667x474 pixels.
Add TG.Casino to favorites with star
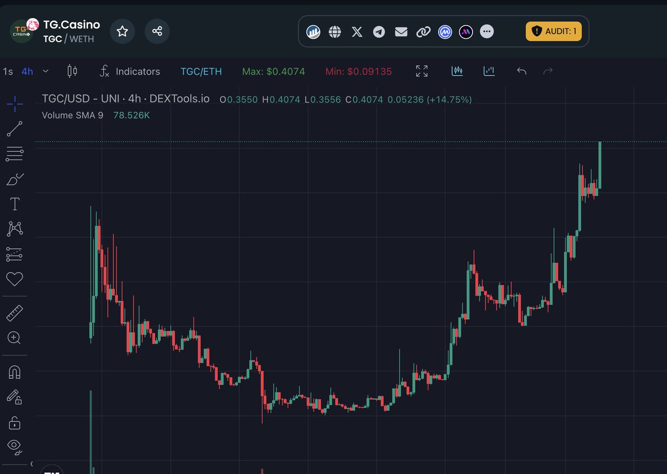pos(122,32)
